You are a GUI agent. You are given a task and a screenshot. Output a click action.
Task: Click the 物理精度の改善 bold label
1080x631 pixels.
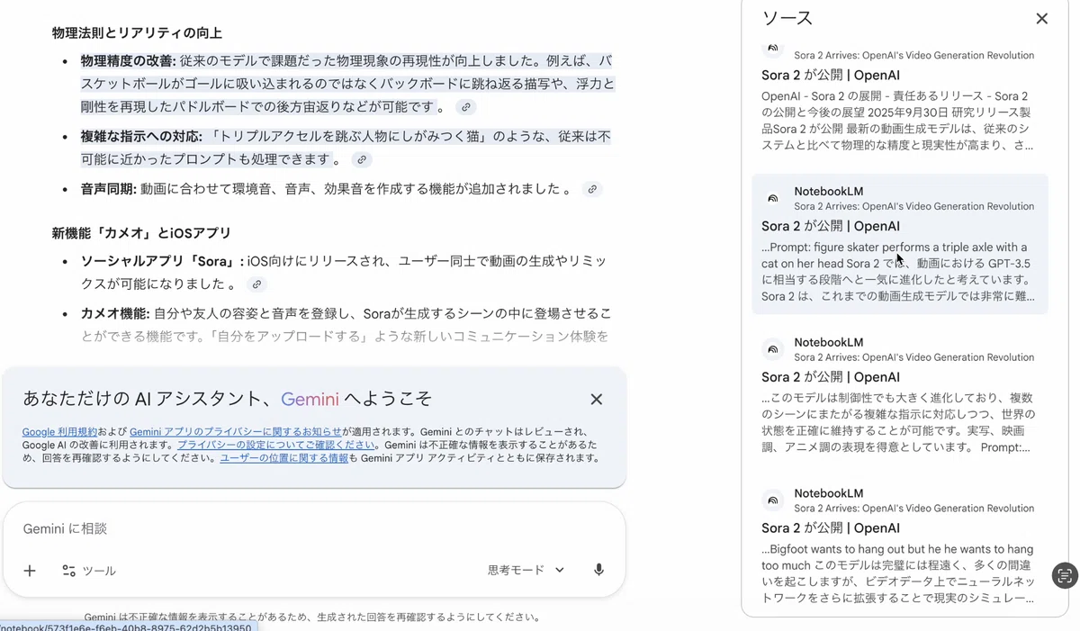click(x=128, y=61)
